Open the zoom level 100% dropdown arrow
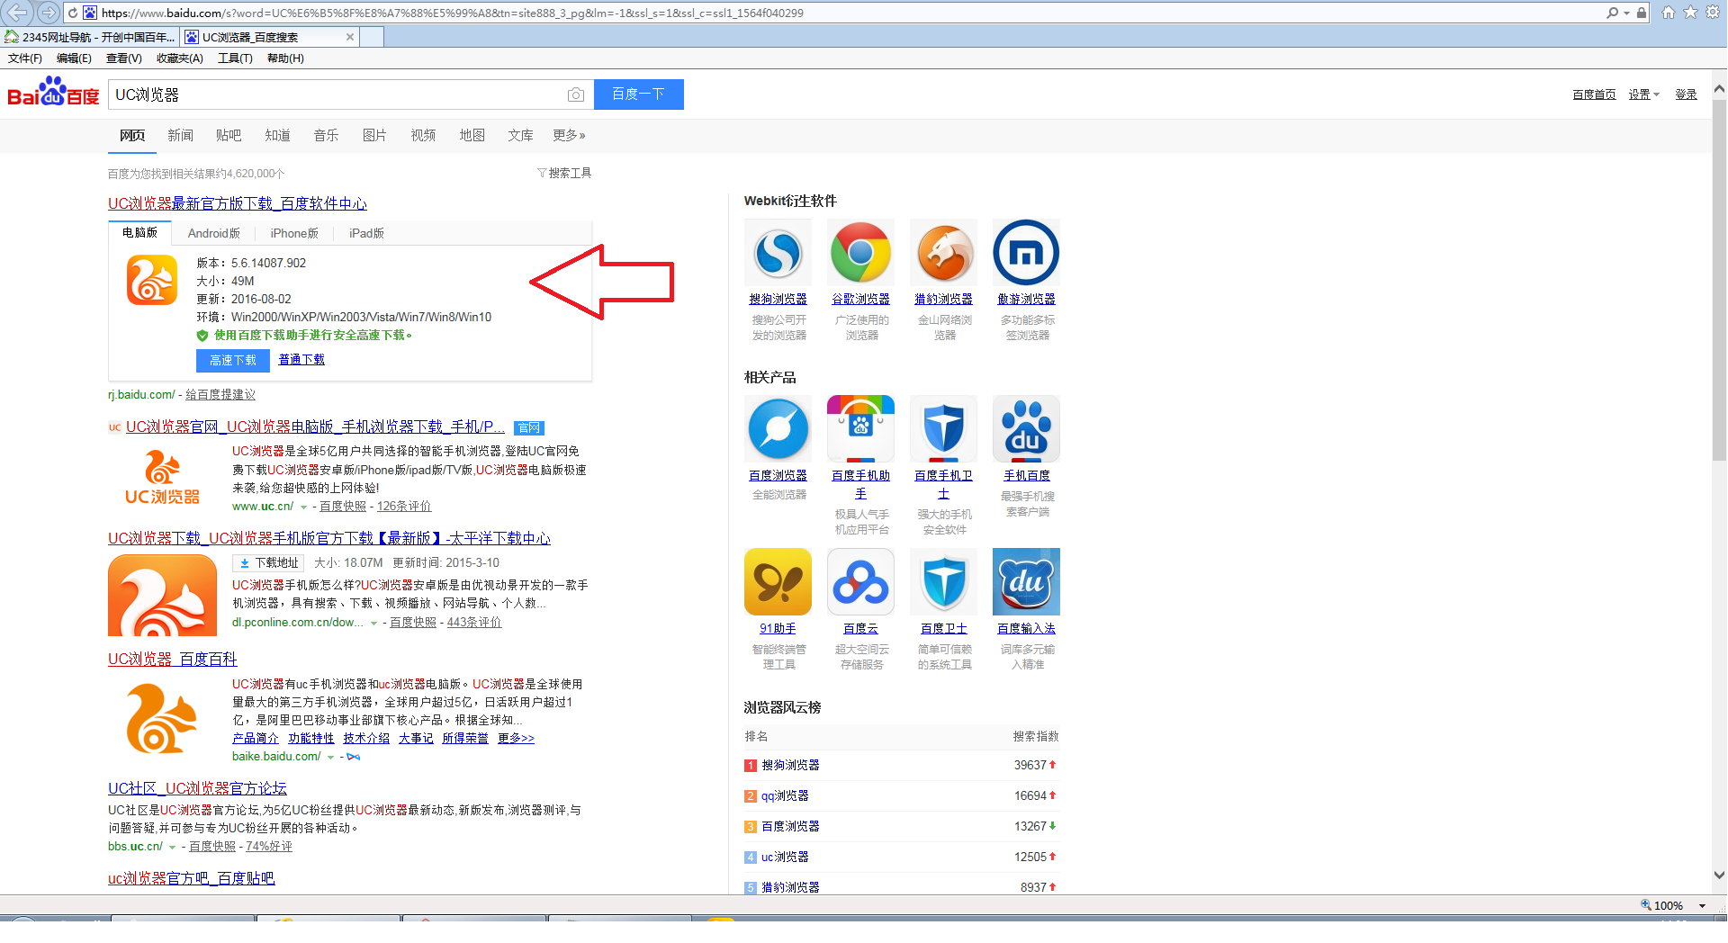Viewport: 1728px width, 943px height. coord(1702,906)
